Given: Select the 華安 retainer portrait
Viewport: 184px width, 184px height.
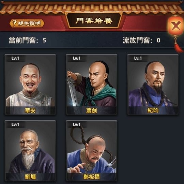Looking at the screenshot, I should tap(30, 85).
